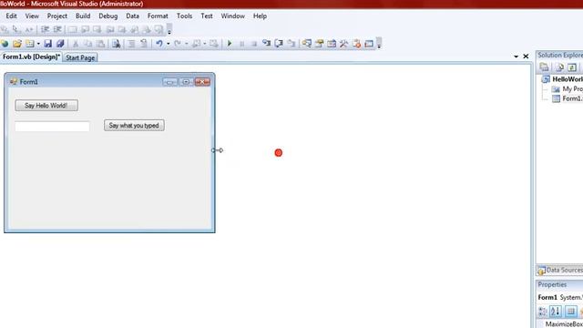Select the Form1 file in Solution Explorer
Image resolution: width=583 pixels, height=328 pixels.
[x=567, y=98]
